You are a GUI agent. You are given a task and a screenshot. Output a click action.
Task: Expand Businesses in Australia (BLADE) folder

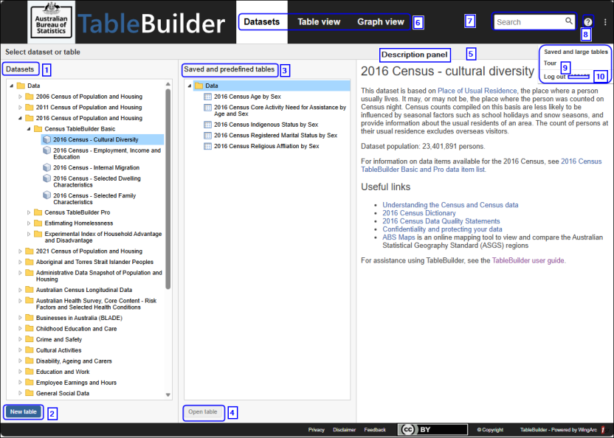pos(21,318)
